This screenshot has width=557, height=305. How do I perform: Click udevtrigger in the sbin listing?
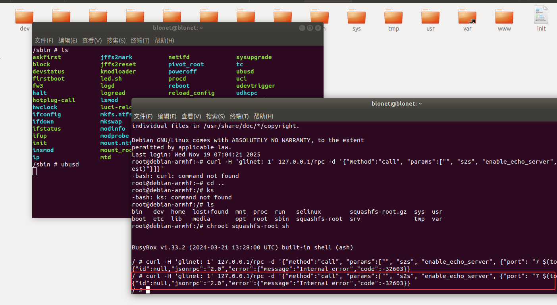coord(256,86)
